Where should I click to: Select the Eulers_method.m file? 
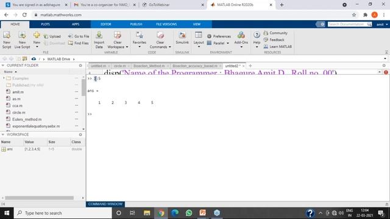tap(27, 119)
